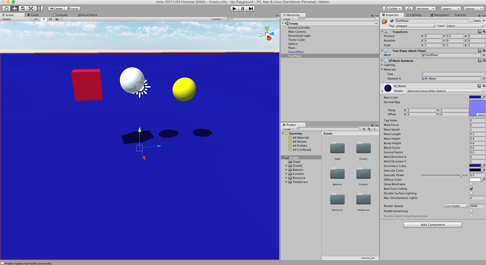Switch to the Game tab
This screenshot has width=486, height=265.
click(x=33, y=15)
